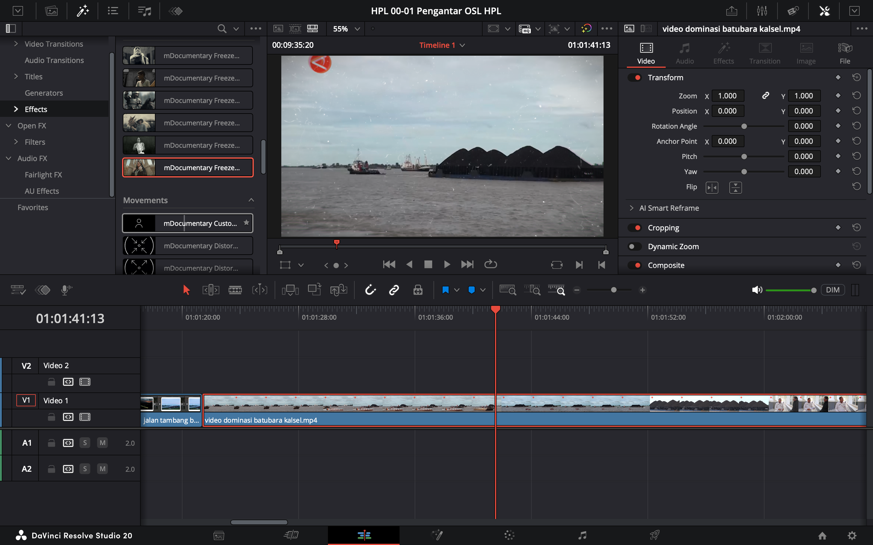Mute audio track A1

coord(102,443)
